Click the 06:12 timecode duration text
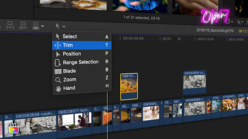Screen dimensions: 248x139 [242, 31]
